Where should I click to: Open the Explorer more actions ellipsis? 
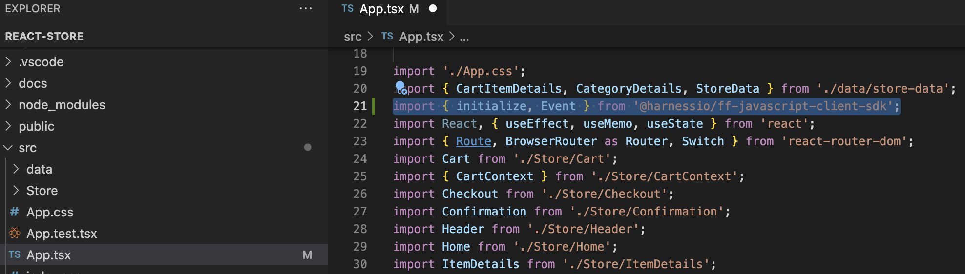tap(306, 9)
